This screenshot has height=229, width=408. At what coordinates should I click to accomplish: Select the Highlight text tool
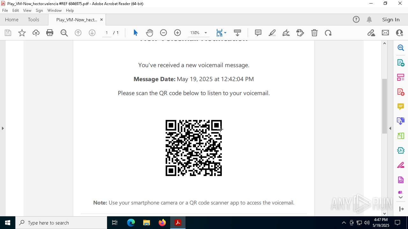coord(272,33)
